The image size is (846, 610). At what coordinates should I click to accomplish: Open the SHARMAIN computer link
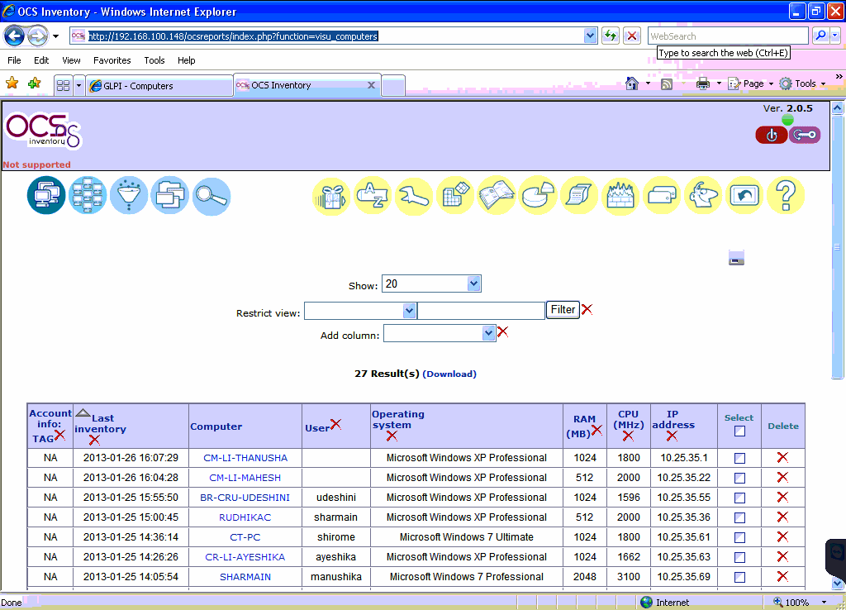pyautogui.click(x=245, y=577)
